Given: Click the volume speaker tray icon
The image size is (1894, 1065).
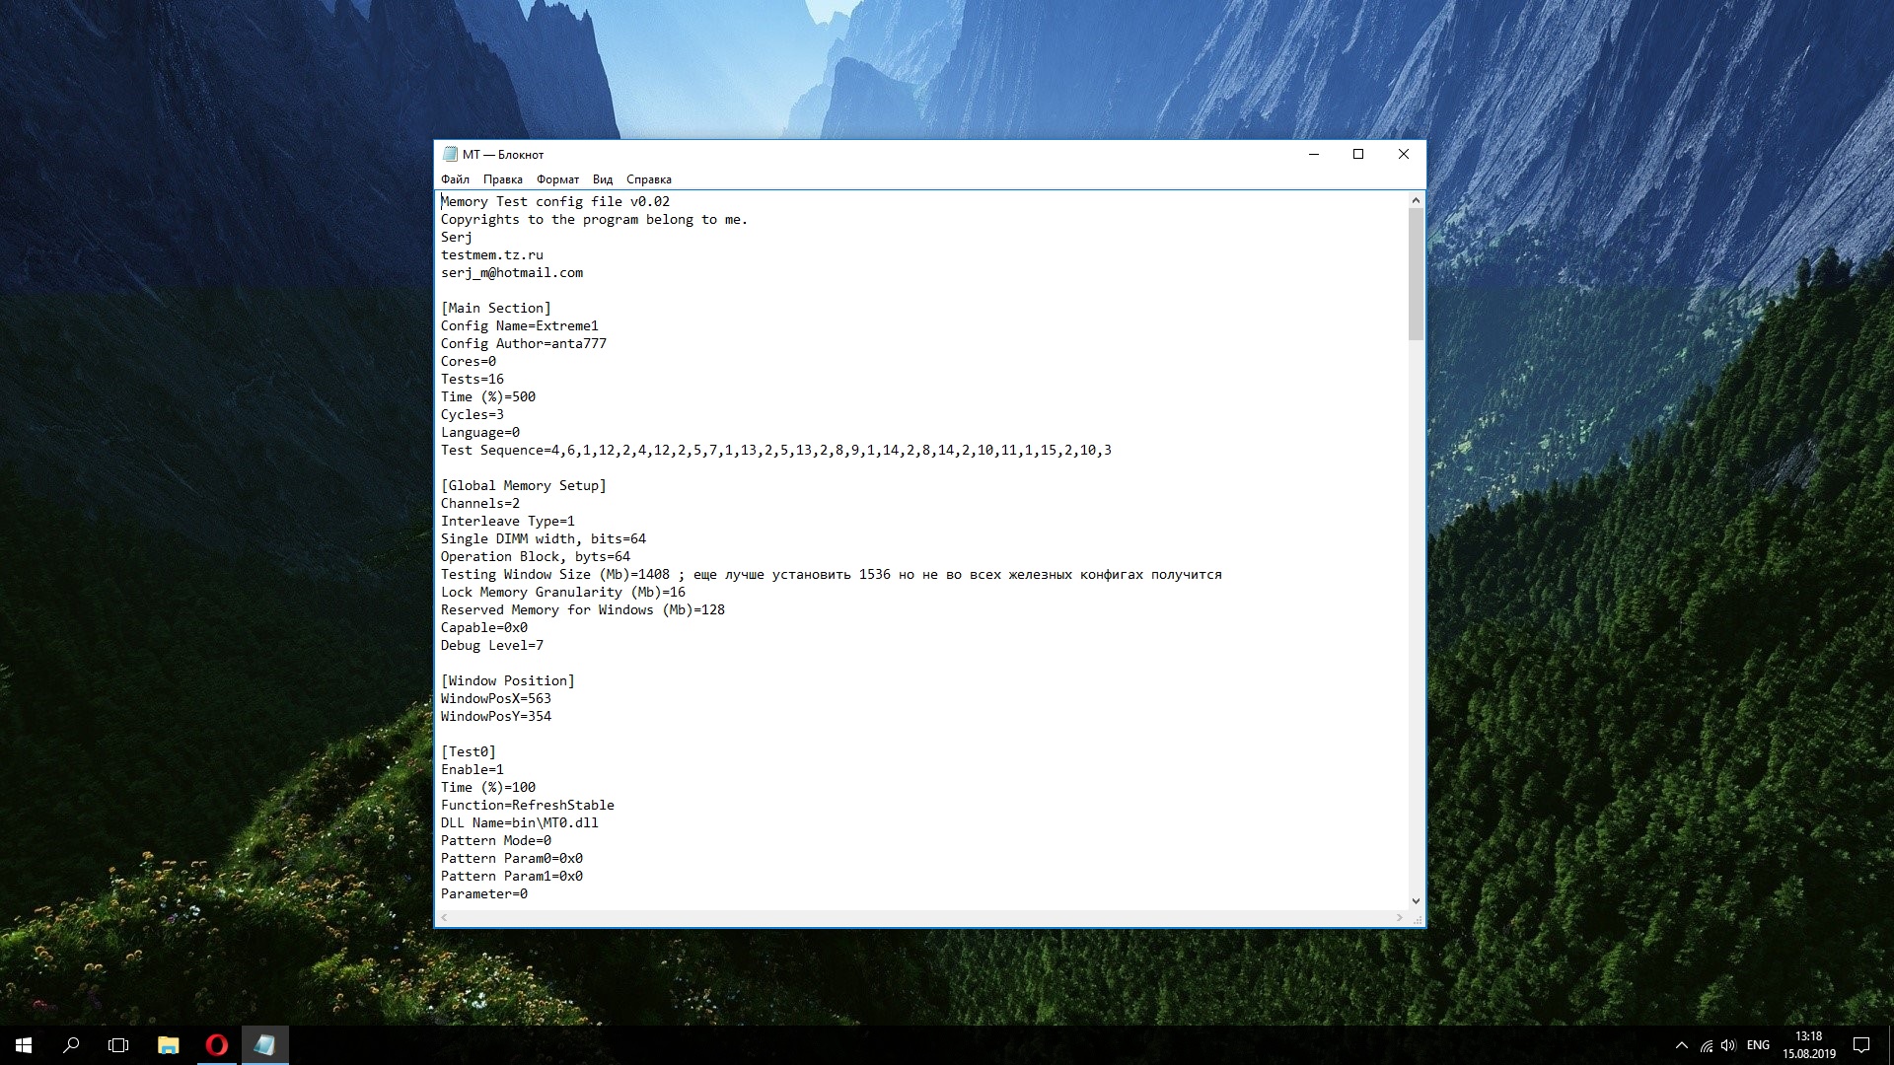Looking at the screenshot, I should (x=1727, y=1045).
